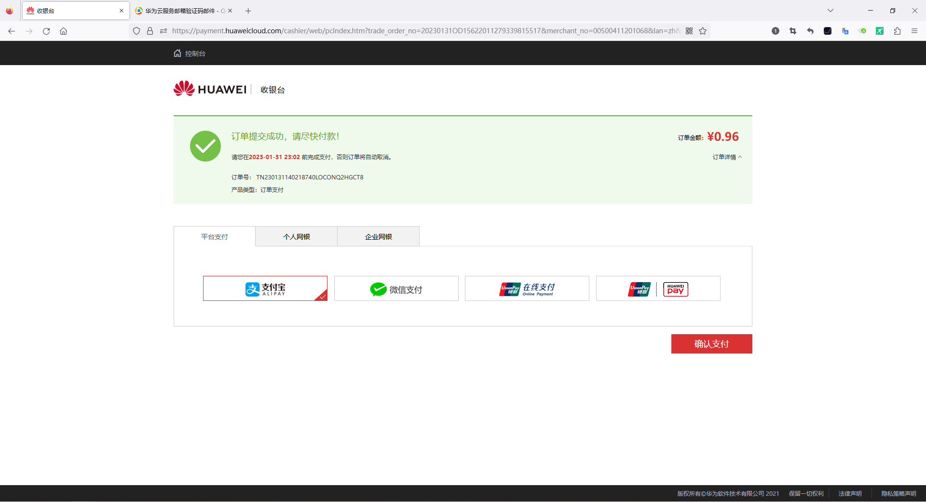The width and height of the screenshot is (926, 502).
Task: Select UnionPay Online Payment option
Action: point(527,288)
